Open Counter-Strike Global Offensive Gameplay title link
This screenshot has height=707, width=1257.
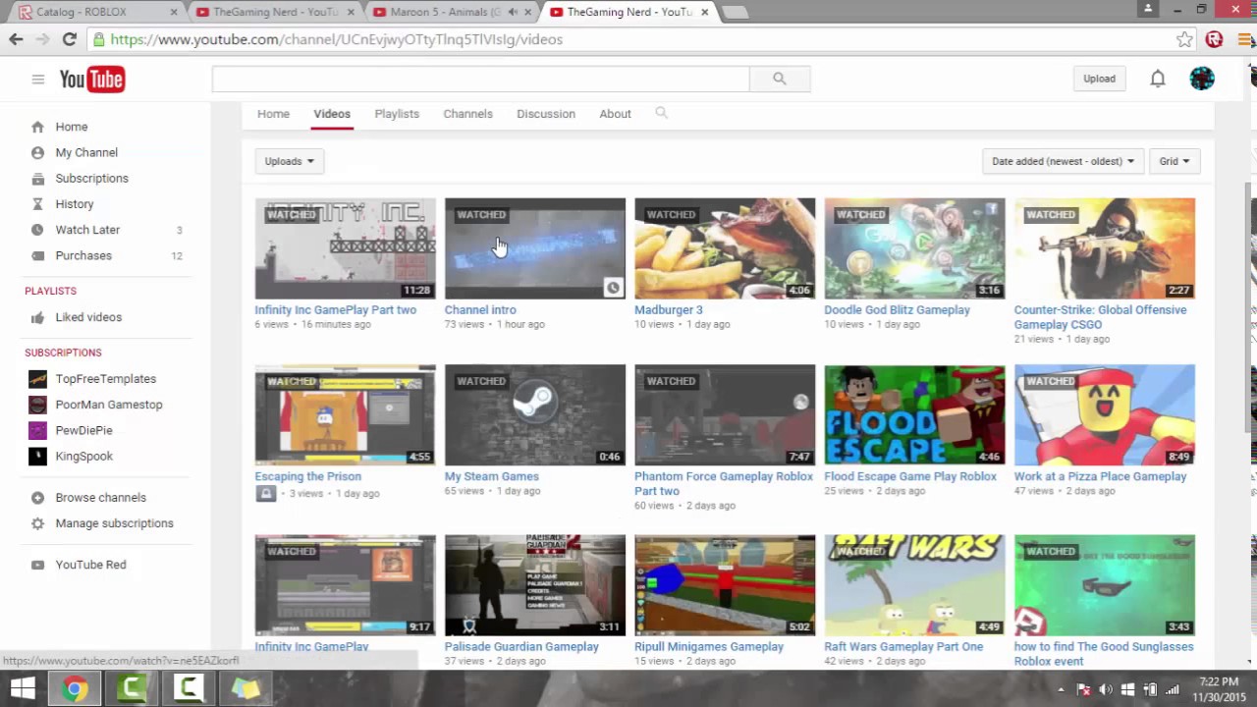tap(1100, 317)
